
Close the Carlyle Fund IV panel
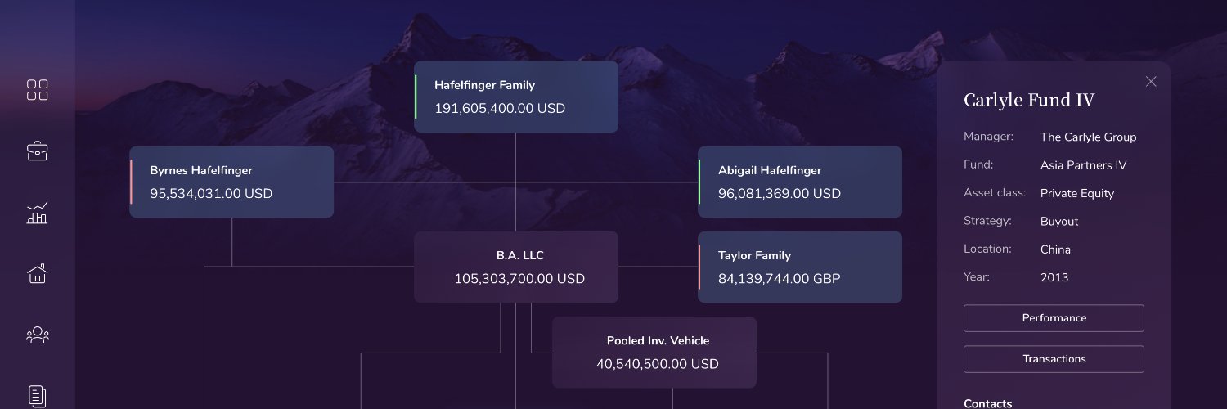point(1151,81)
